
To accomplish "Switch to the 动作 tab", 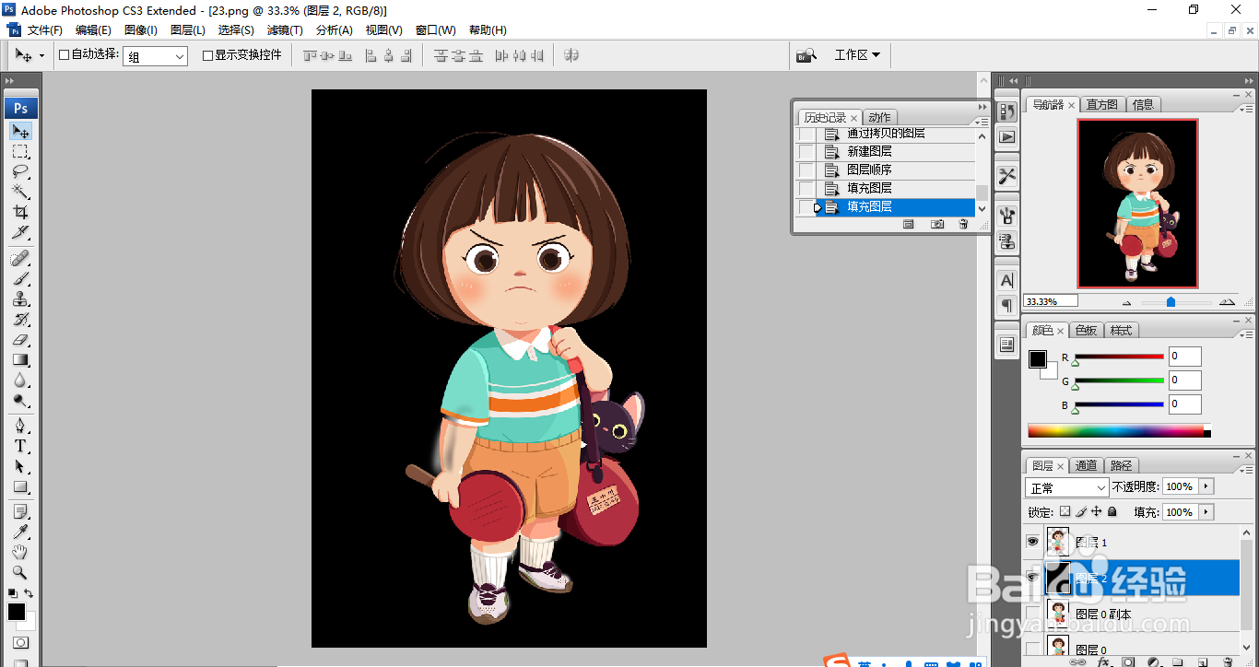I will click(880, 118).
